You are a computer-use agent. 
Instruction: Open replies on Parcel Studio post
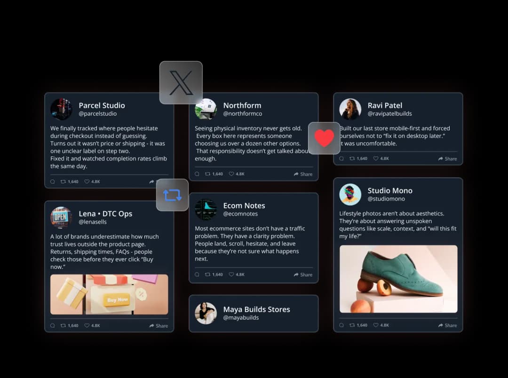click(53, 181)
